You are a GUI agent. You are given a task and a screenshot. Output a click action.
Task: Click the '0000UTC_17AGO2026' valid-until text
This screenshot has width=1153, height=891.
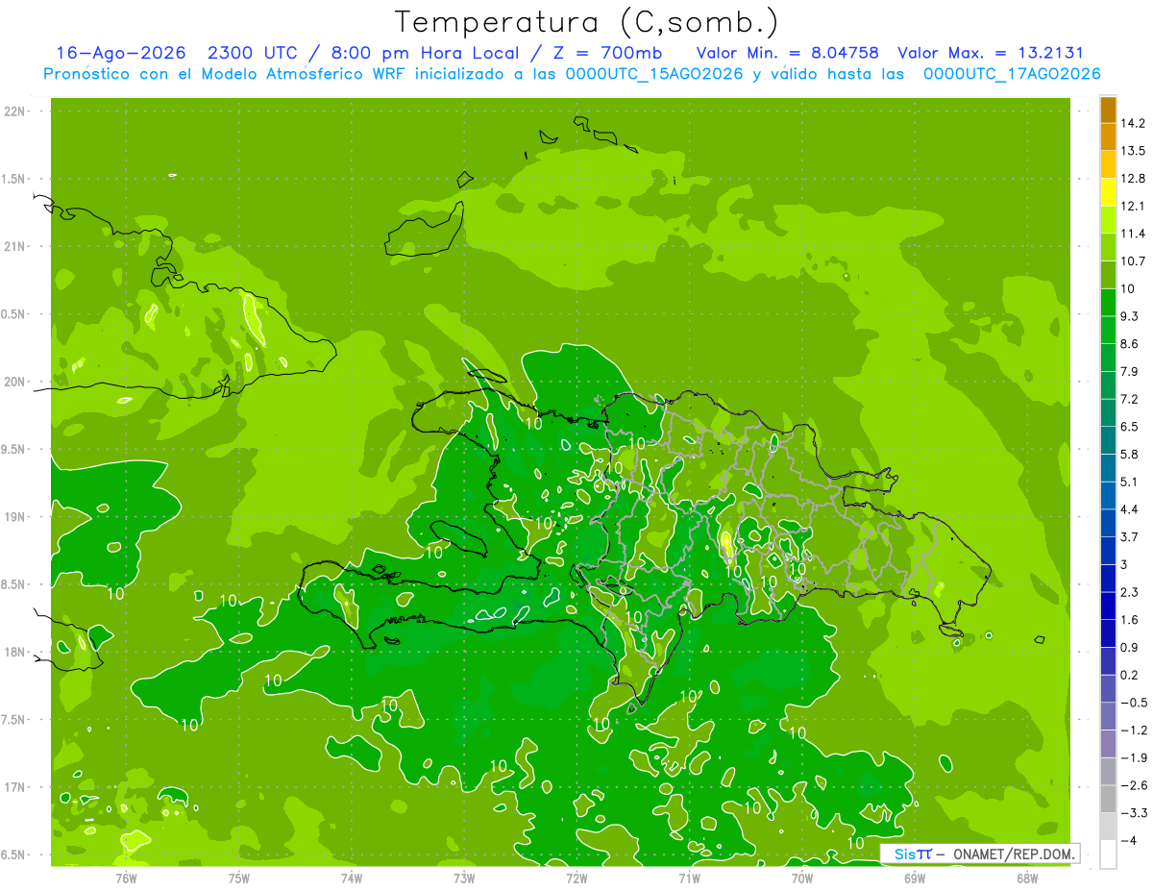tap(1012, 74)
